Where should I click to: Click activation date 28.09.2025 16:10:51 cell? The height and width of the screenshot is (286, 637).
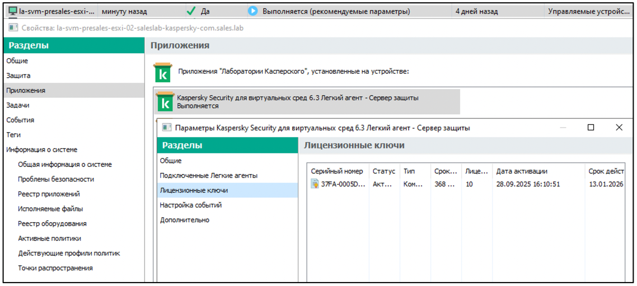pos(528,184)
